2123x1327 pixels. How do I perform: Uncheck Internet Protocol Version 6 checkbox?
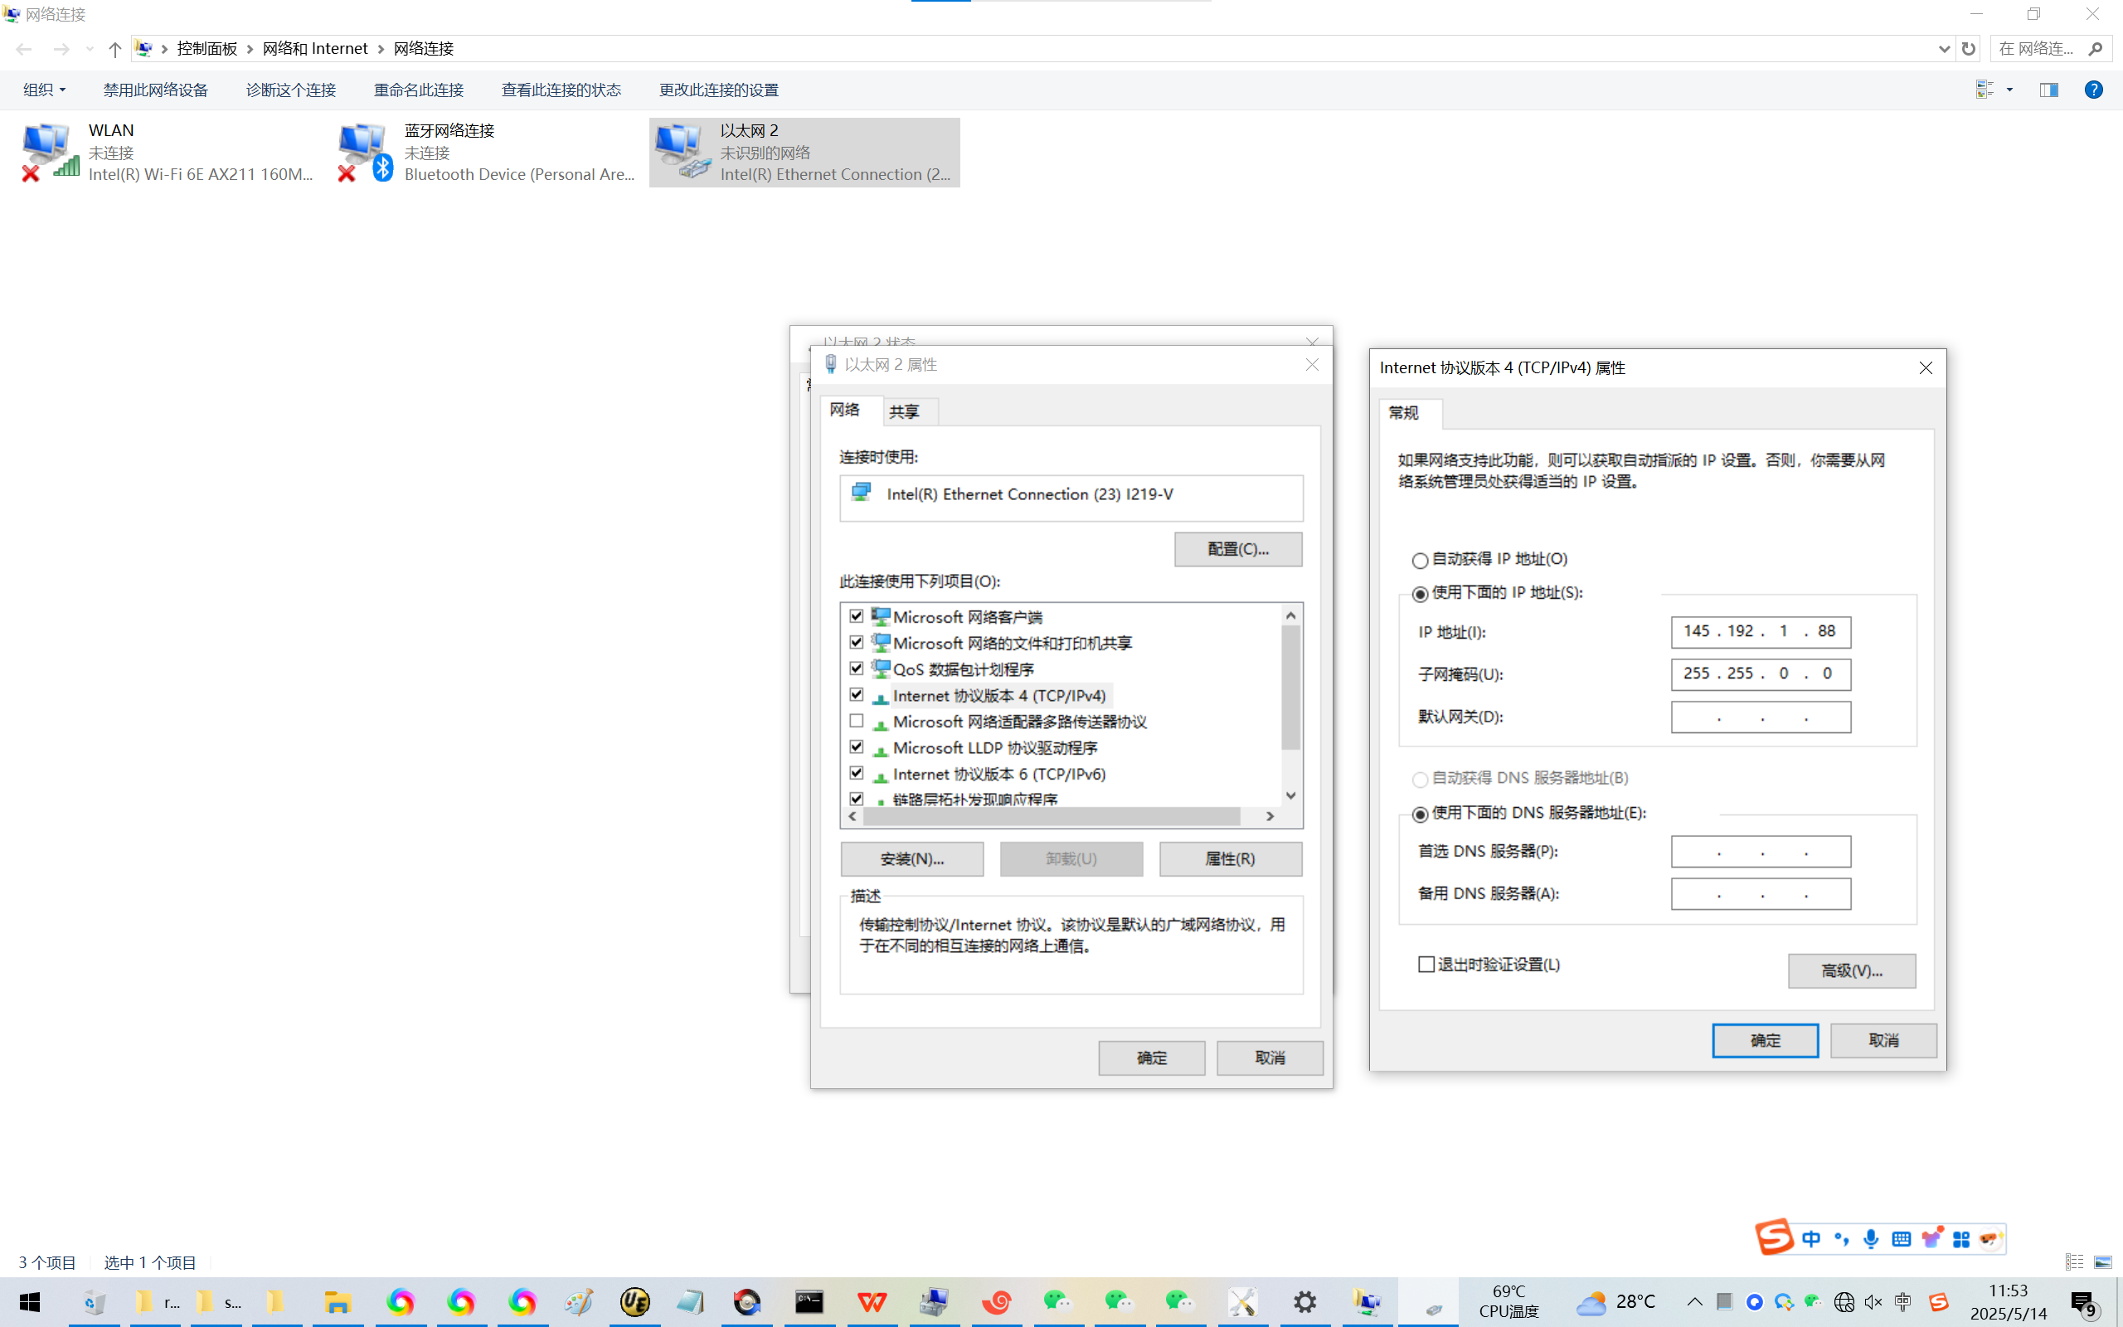856,773
